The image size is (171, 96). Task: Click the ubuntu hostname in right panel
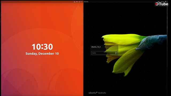pos(86,2)
